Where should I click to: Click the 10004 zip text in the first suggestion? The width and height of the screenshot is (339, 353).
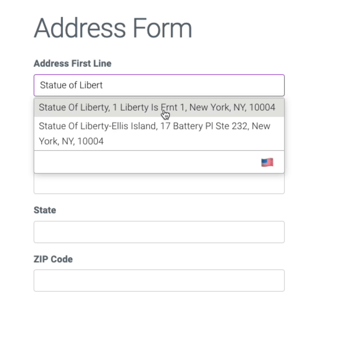pyautogui.click(x=263, y=107)
